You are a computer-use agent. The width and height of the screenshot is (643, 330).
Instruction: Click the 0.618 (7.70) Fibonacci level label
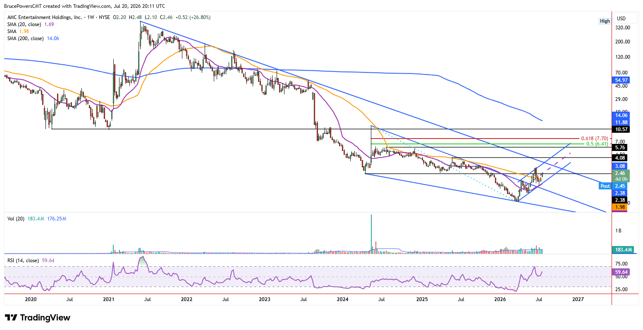pyautogui.click(x=594, y=139)
